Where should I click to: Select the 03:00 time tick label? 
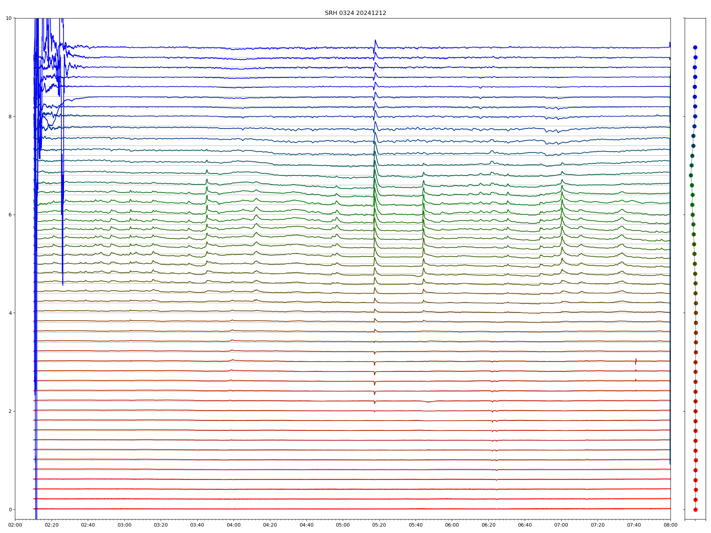124,525
